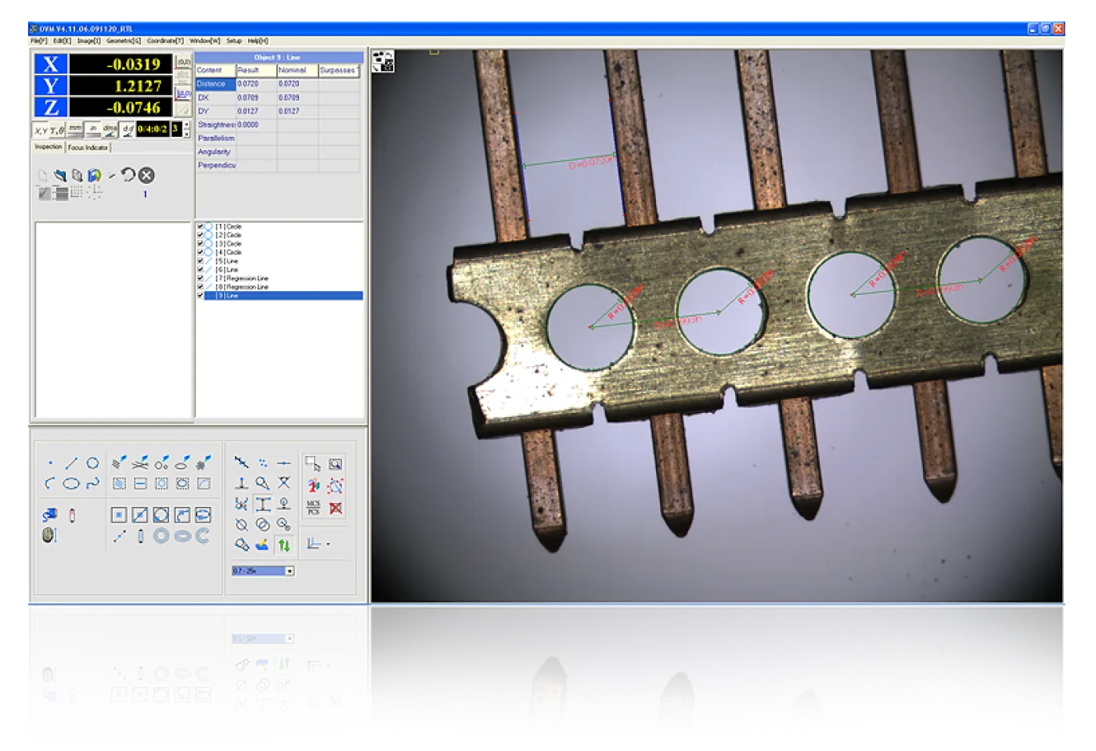Viewport: 1096px width, 751px height.
Task: Uncheck the [4] Circle object checkbox
Action: click(200, 252)
